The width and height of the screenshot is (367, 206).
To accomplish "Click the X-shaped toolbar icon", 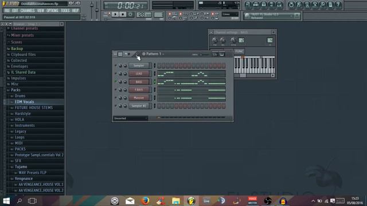I will [x=315, y=5].
